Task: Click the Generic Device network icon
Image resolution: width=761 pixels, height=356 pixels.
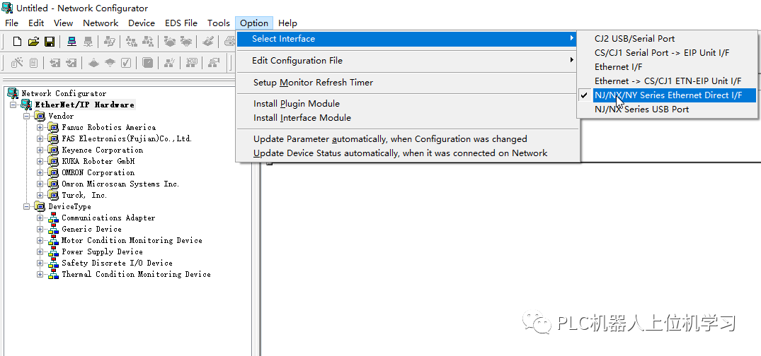Action: pos(52,229)
